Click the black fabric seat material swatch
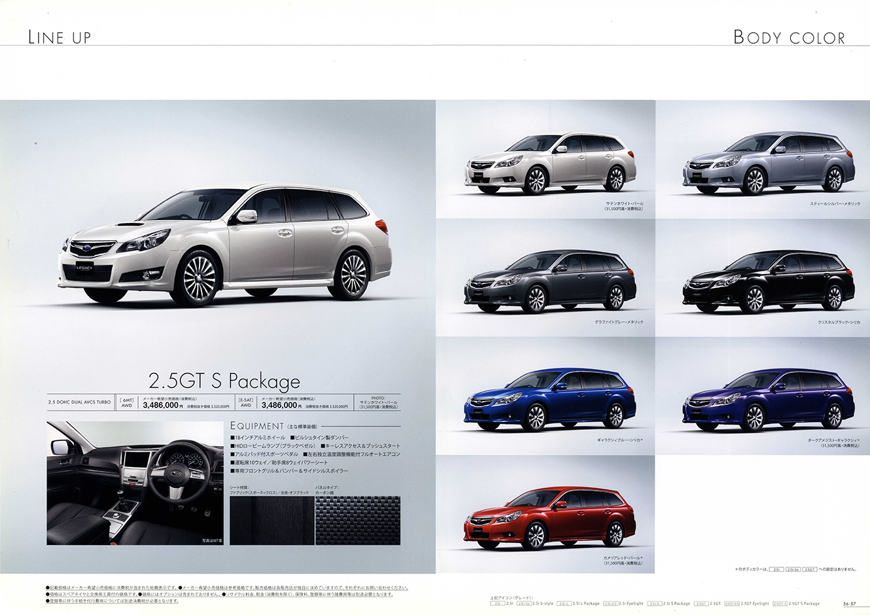This screenshot has height=615, width=870. coord(271,521)
